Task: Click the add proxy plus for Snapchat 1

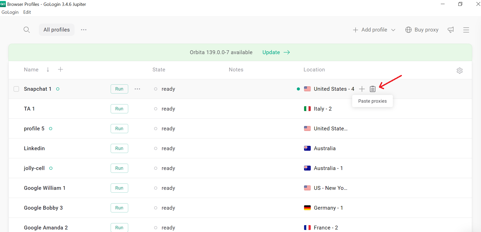Action: 362,89
